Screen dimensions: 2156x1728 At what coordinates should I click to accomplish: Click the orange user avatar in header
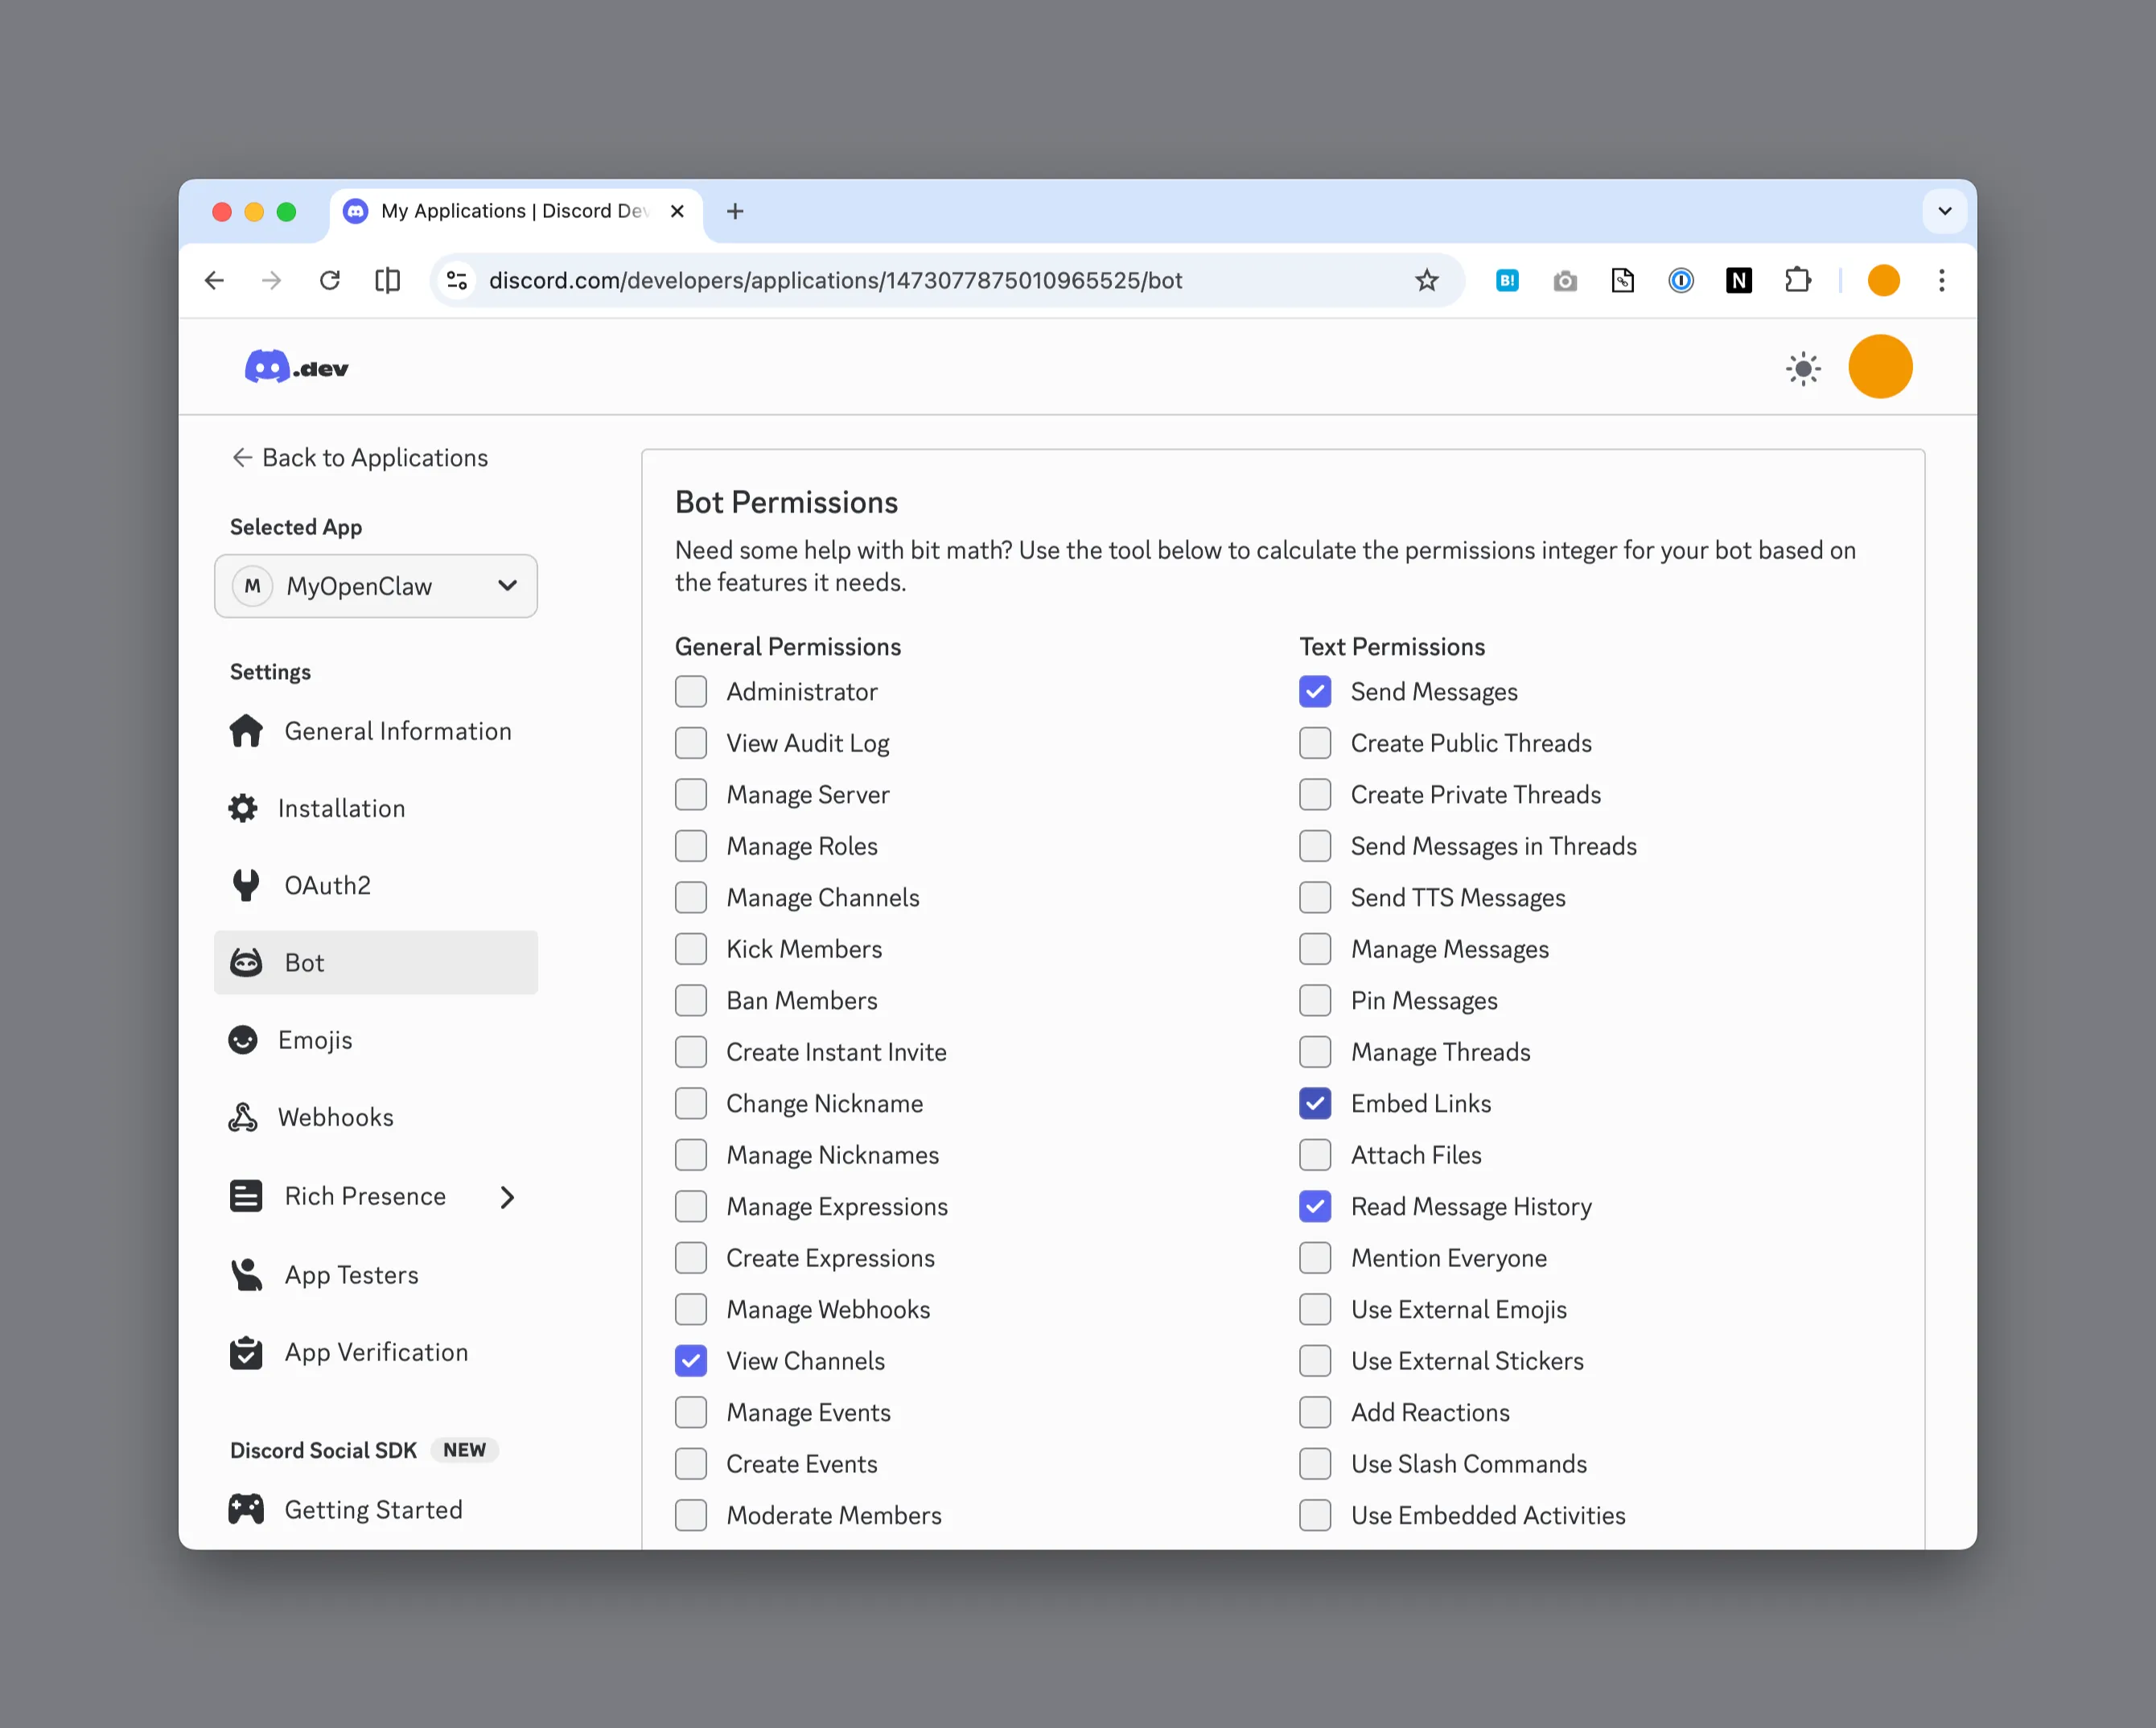coord(1880,367)
